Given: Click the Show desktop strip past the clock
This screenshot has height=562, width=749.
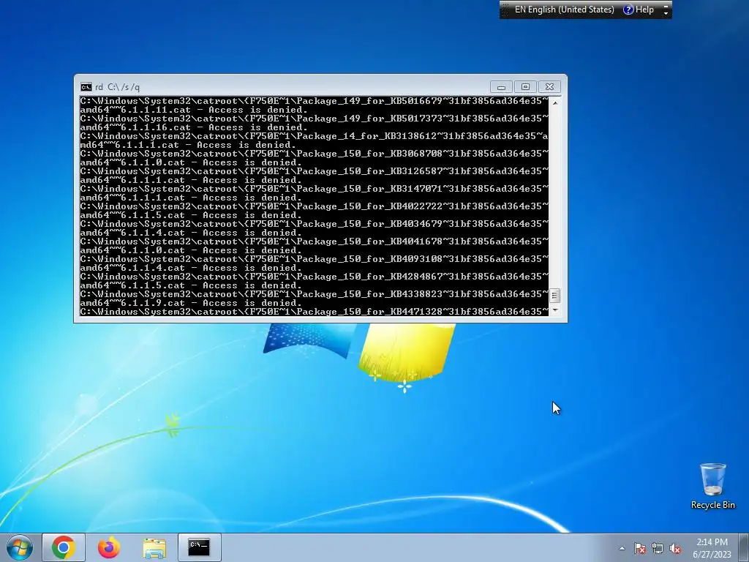Looking at the screenshot, I should 744,547.
